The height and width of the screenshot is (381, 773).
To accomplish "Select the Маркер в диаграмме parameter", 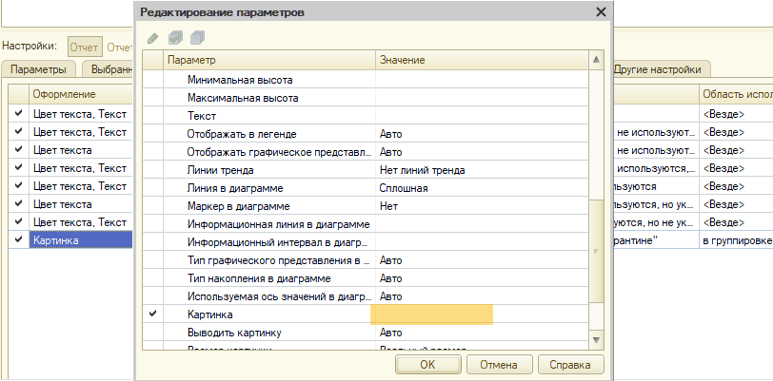I will click(x=239, y=207).
